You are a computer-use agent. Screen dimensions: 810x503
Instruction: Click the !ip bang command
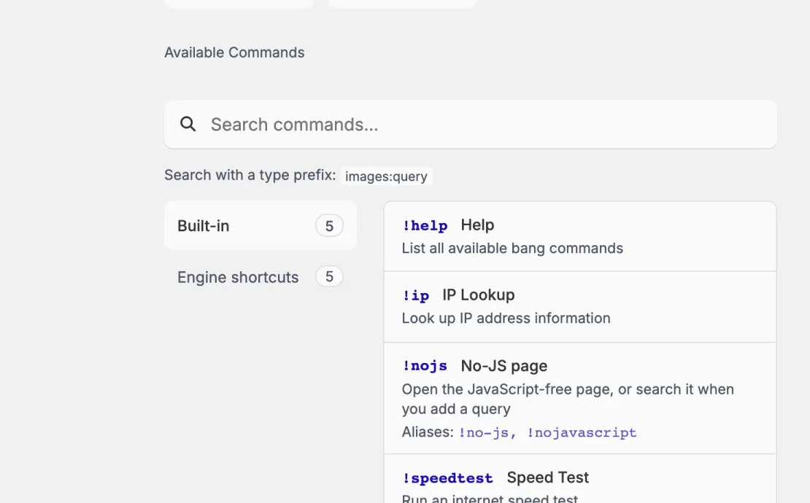pos(416,296)
